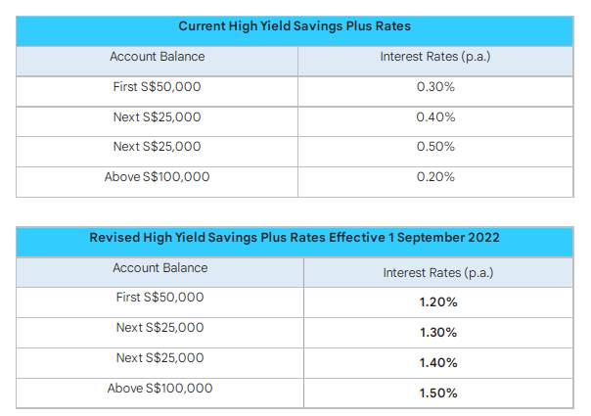
Task: Select the 1.40% interest rate cell
Action: tap(438, 363)
